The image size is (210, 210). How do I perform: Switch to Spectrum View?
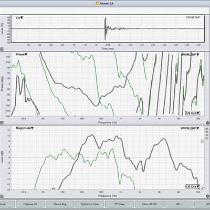coord(90,204)
